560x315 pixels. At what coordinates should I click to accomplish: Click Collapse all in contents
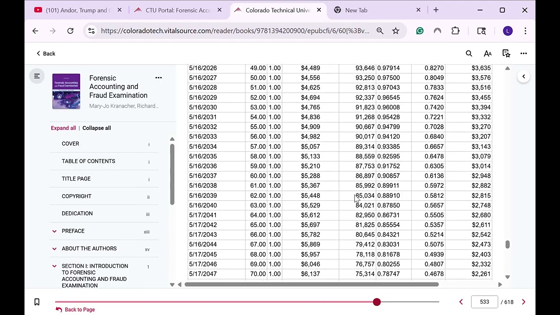click(x=97, y=128)
